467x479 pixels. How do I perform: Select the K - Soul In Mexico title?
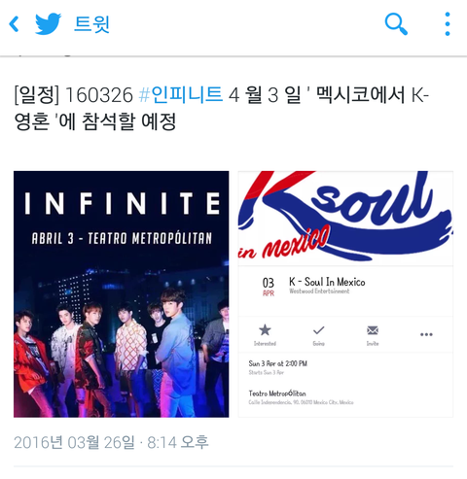327,282
